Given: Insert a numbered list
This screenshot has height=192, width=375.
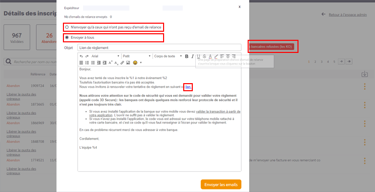Looking at the screenshot, I should coord(87,62).
